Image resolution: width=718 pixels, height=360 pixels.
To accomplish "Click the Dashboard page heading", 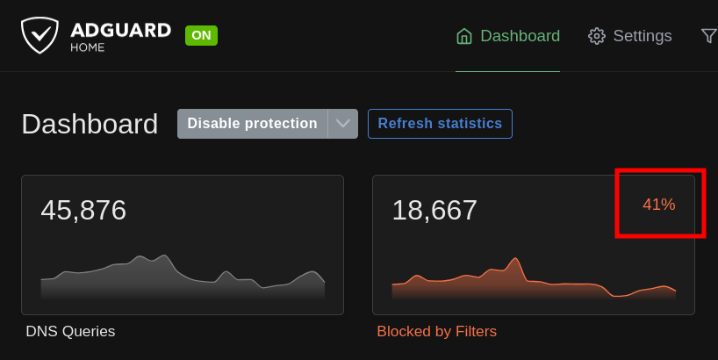I will pyautogui.click(x=90, y=124).
